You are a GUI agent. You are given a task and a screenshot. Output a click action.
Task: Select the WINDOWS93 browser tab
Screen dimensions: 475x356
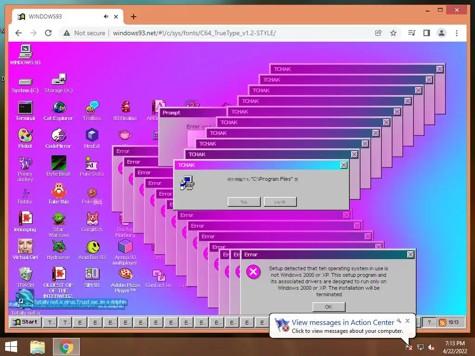[x=68, y=17]
